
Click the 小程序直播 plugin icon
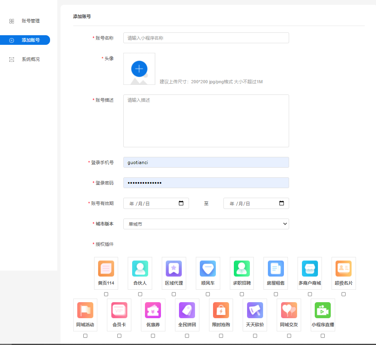pyautogui.click(x=323, y=310)
